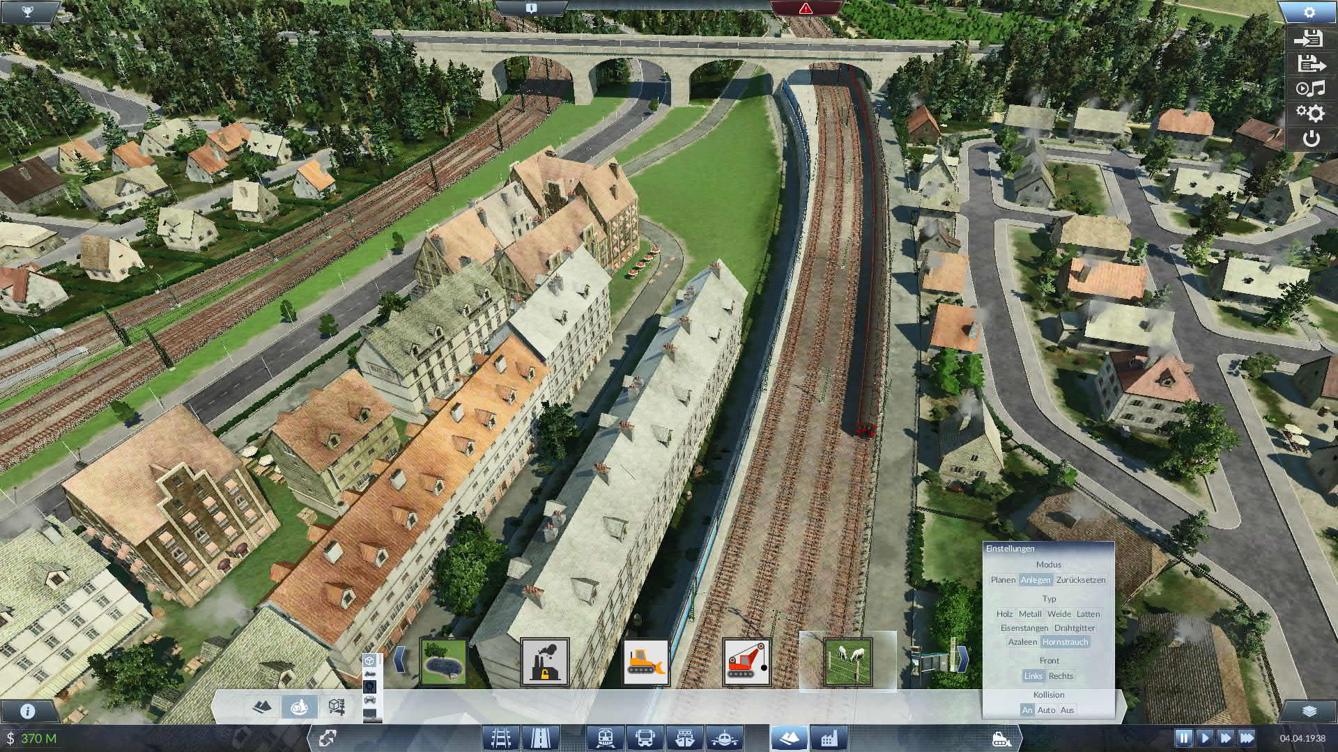Click the quit power icon
This screenshot has width=1338, height=752.
1311,139
